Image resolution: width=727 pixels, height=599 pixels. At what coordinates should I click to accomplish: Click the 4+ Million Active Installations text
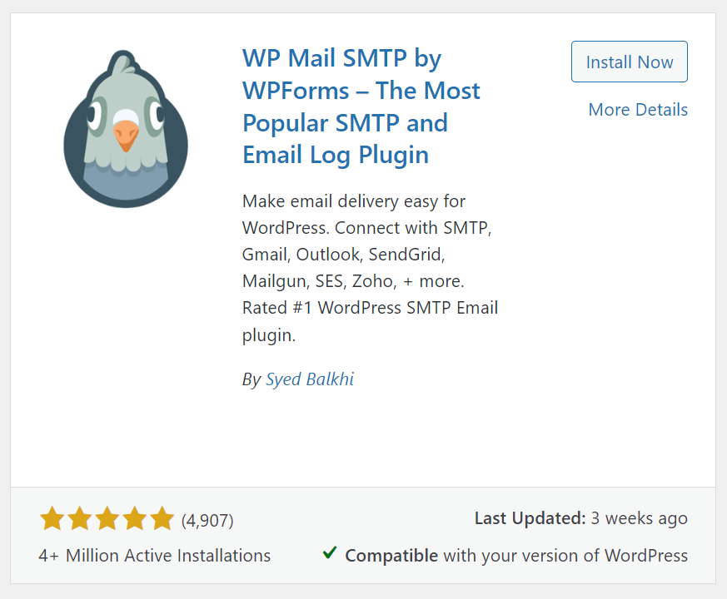pos(155,555)
